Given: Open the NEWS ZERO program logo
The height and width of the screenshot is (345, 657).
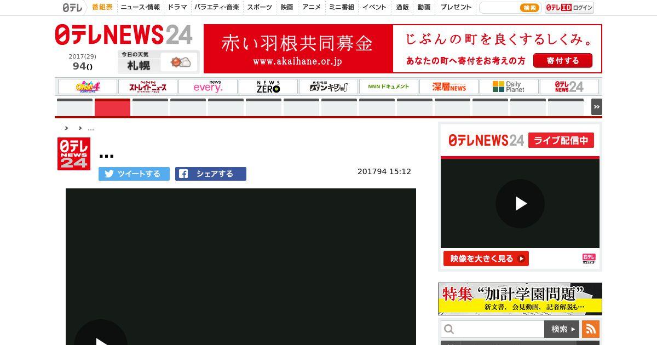Looking at the screenshot, I should pos(268,87).
